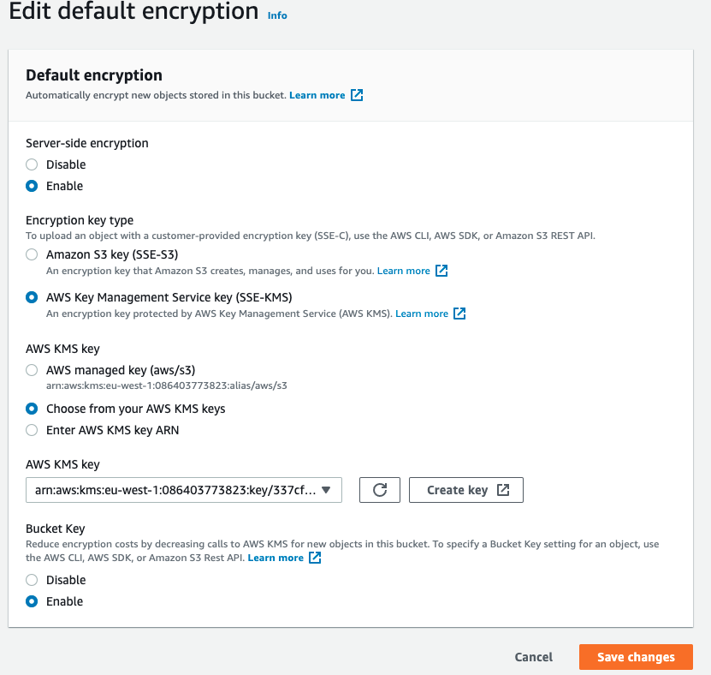Click external link icon beside SSE-S3 Learn more

[441, 271]
